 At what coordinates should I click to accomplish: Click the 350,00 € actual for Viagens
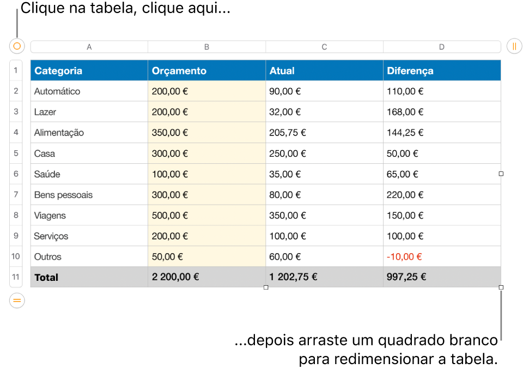coord(324,215)
